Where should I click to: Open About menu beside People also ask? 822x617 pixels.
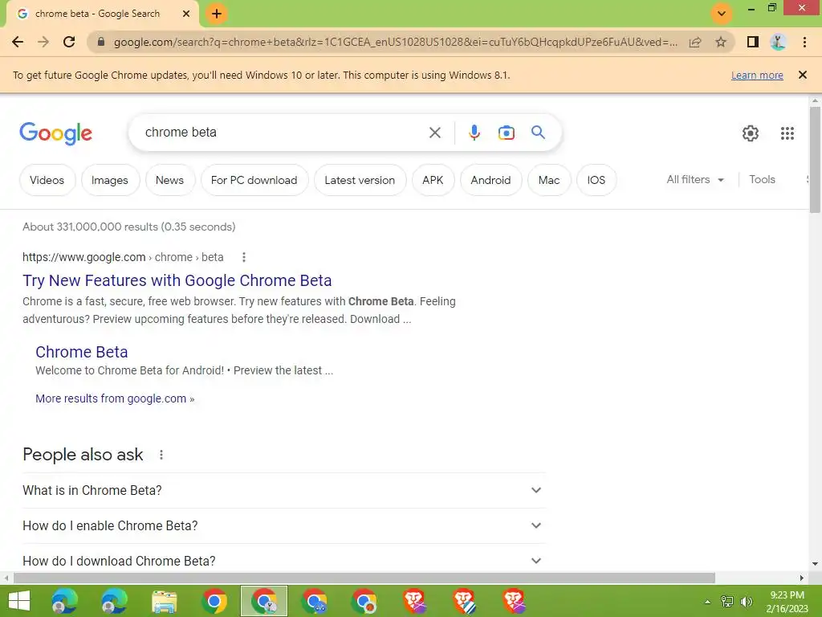tap(161, 455)
